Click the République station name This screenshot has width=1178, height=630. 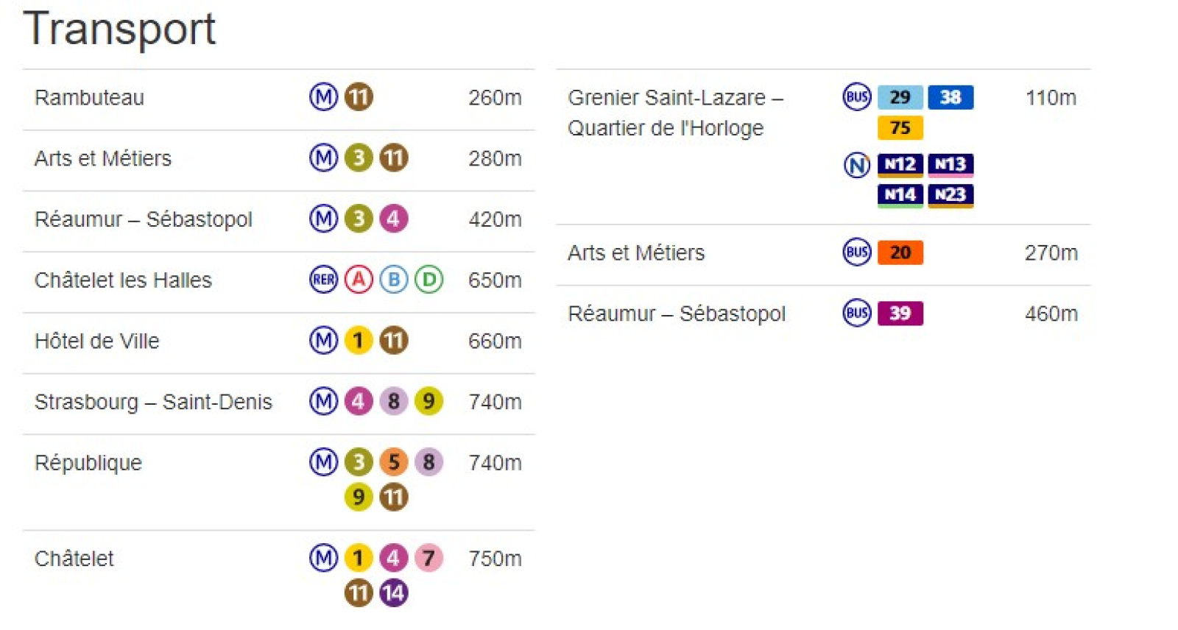click(88, 463)
